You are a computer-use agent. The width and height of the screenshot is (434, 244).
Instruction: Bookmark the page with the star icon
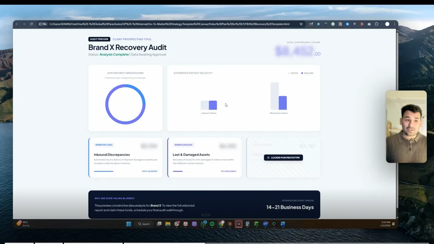(x=301, y=24)
